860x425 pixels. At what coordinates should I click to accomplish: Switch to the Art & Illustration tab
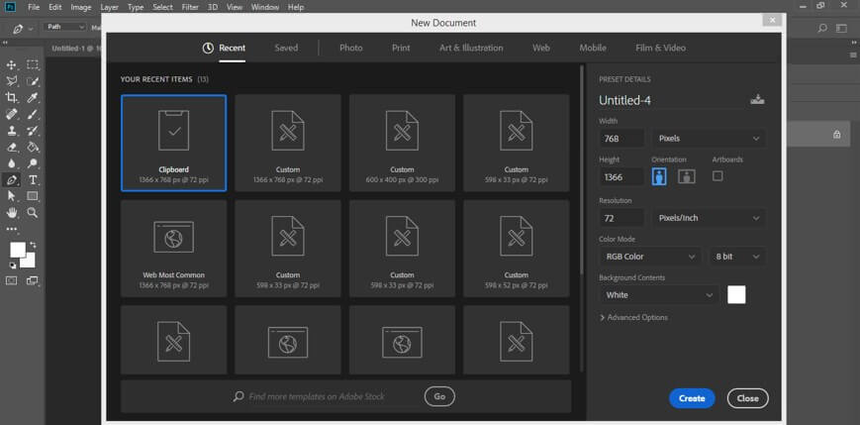point(471,48)
